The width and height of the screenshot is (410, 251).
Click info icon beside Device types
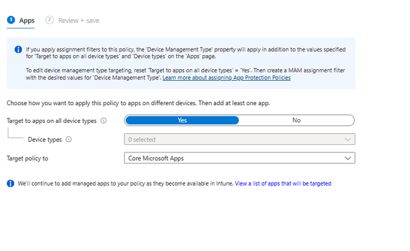point(69,140)
